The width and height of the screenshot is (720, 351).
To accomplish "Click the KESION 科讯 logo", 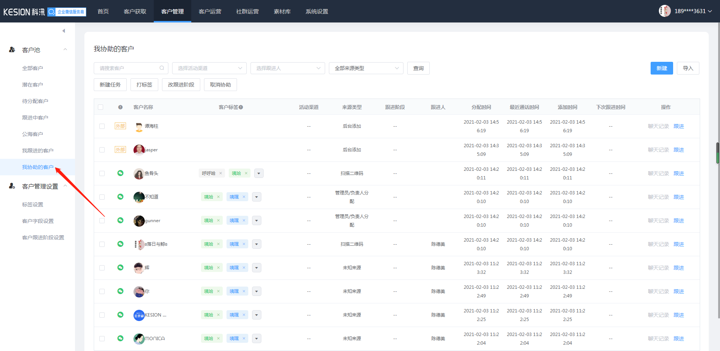I will (x=24, y=12).
